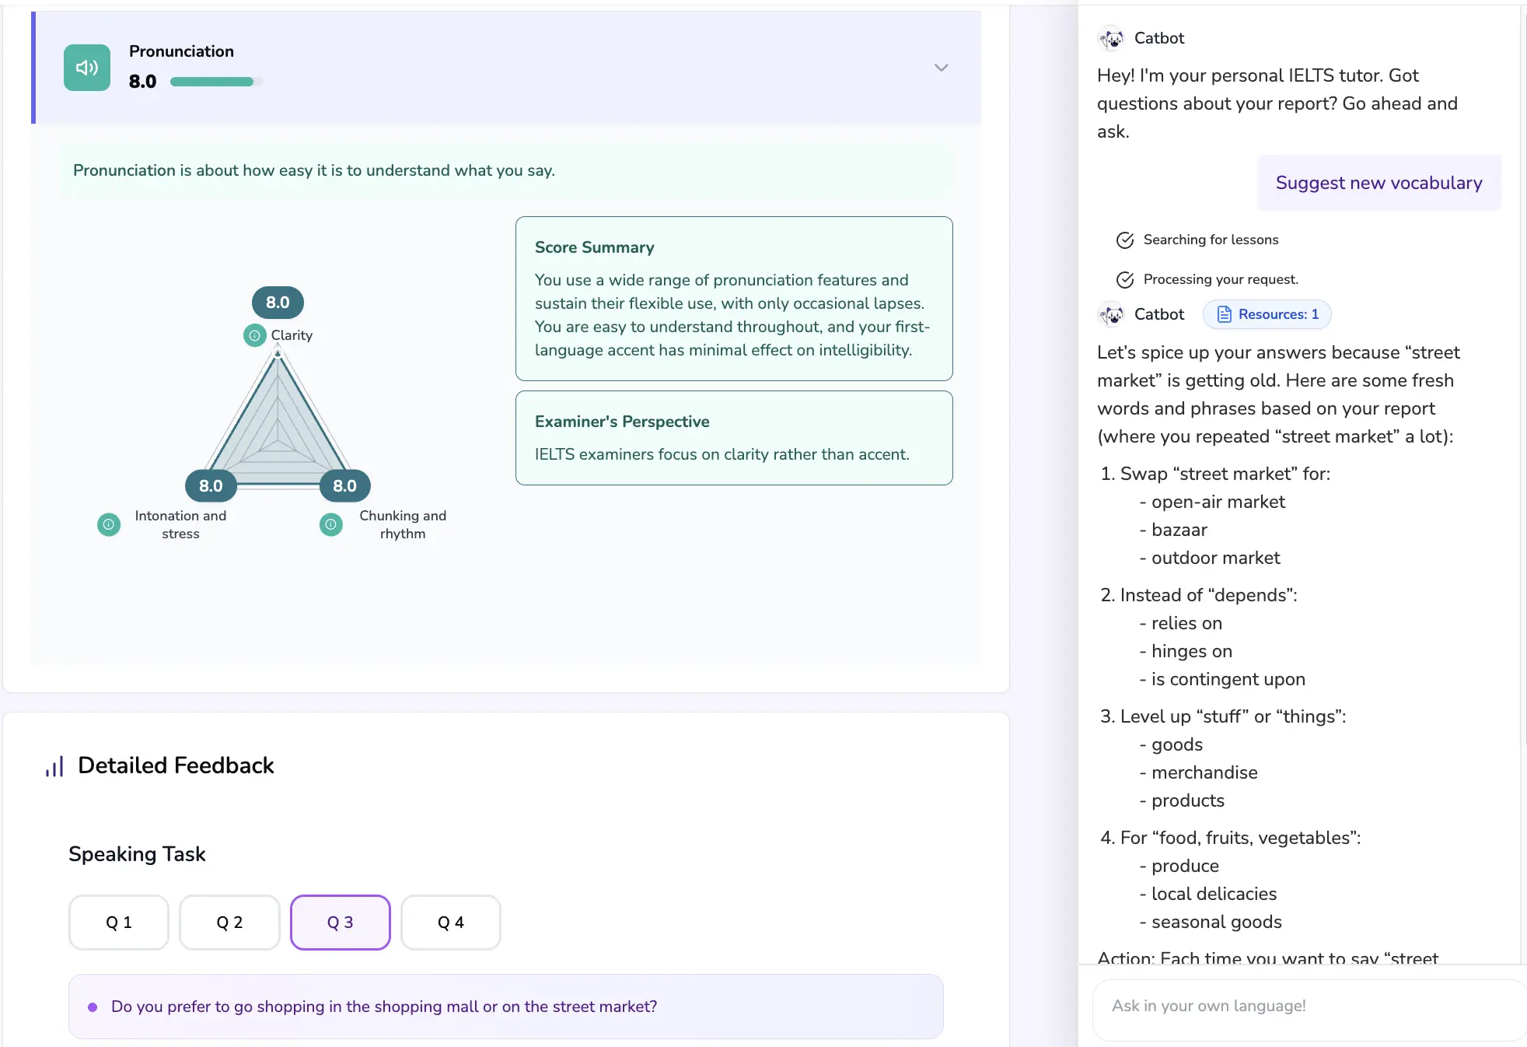Screen dimensions: 1527x1047
Task: Select the Q4 speaking task tab
Action: click(x=450, y=923)
